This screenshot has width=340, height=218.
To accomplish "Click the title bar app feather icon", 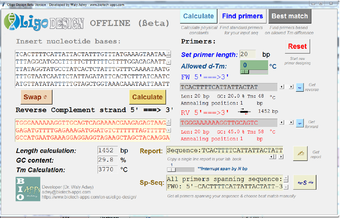I will click(x=3, y=4).
